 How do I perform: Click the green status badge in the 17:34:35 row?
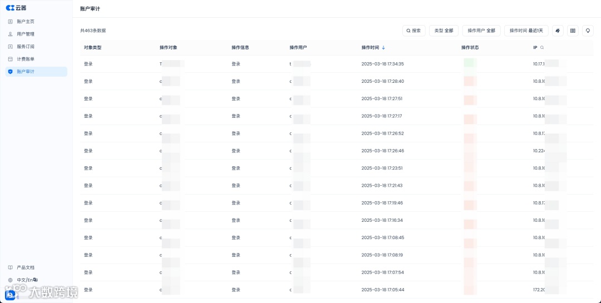[x=470, y=64]
